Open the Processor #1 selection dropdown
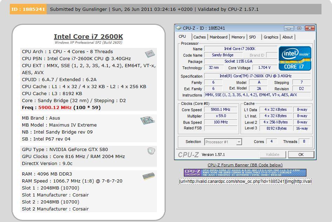This screenshot has height=222, width=332. click(x=239, y=142)
